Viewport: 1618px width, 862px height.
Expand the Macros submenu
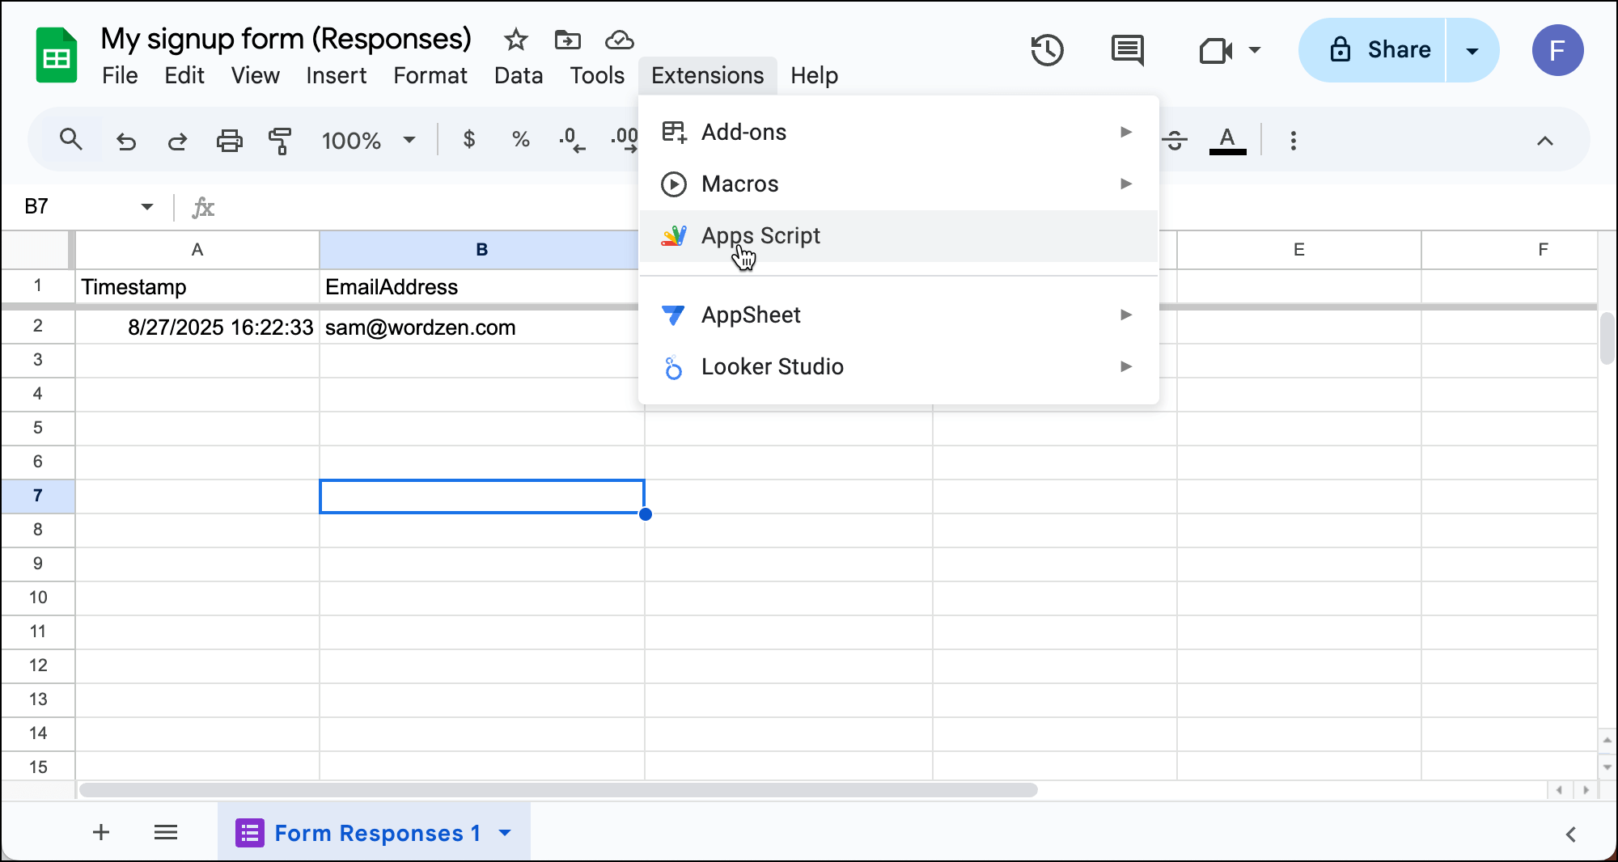[x=898, y=184]
